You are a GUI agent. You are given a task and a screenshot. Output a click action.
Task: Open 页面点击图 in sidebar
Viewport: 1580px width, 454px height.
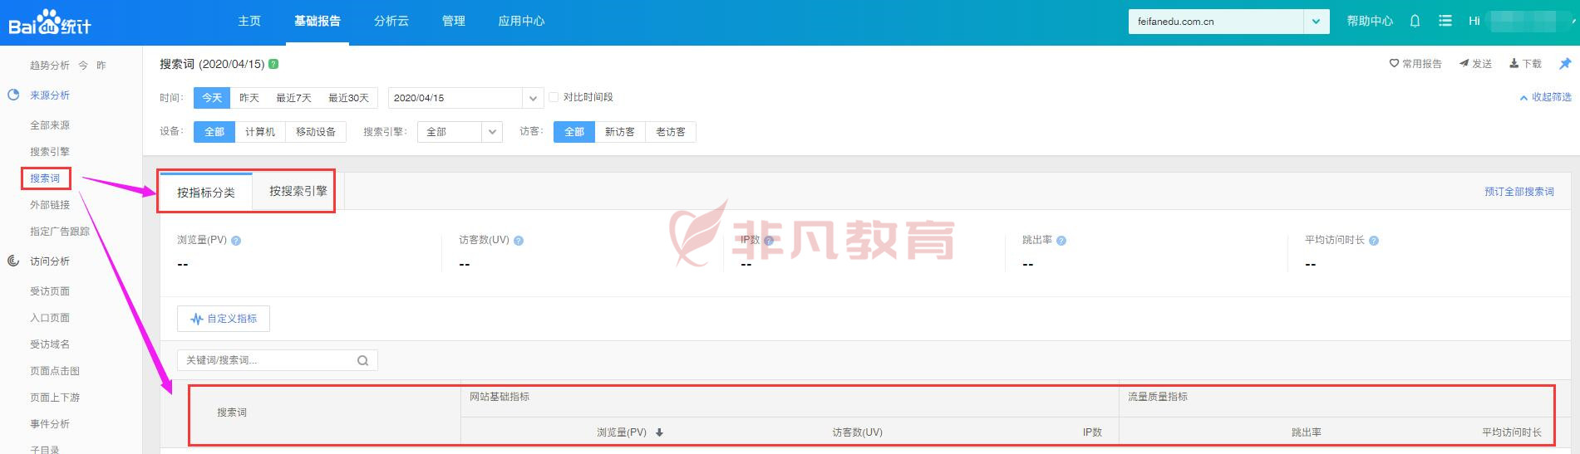pyautogui.click(x=55, y=371)
